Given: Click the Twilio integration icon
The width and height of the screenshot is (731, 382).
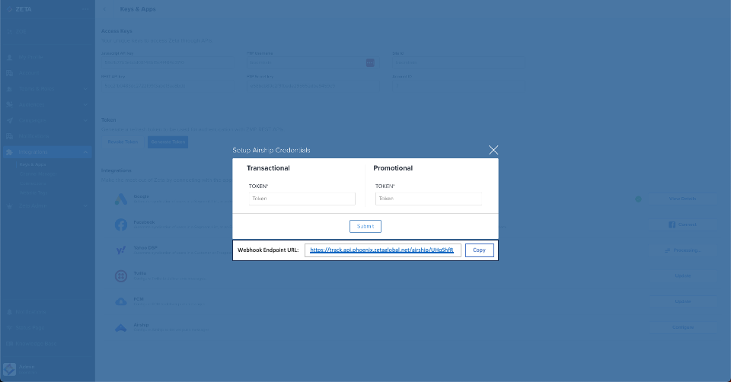Looking at the screenshot, I should pyautogui.click(x=120, y=275).
